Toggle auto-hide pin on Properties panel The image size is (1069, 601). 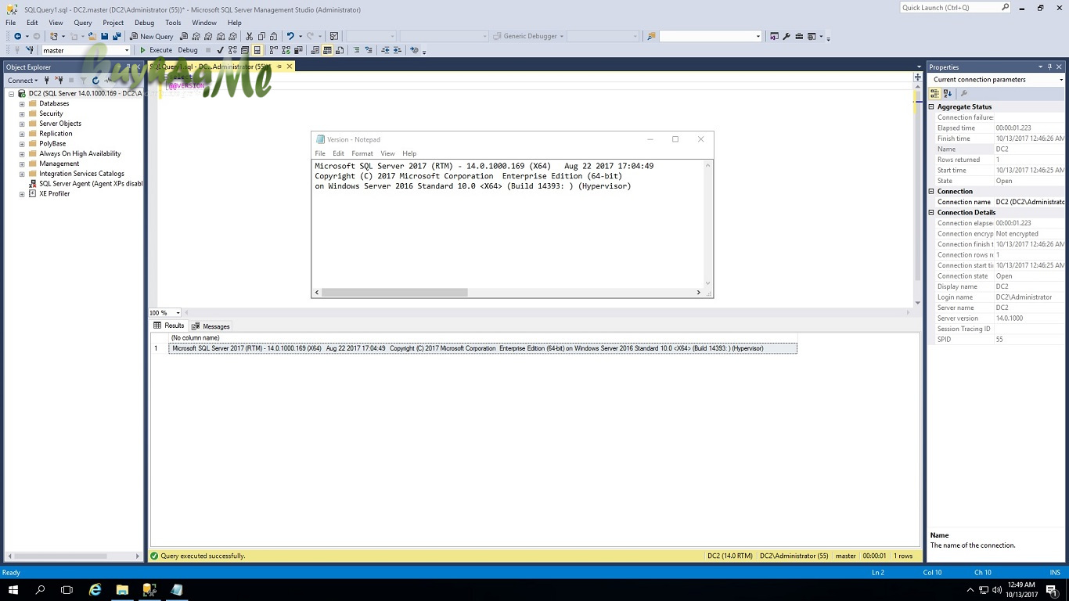point(1050,67)
